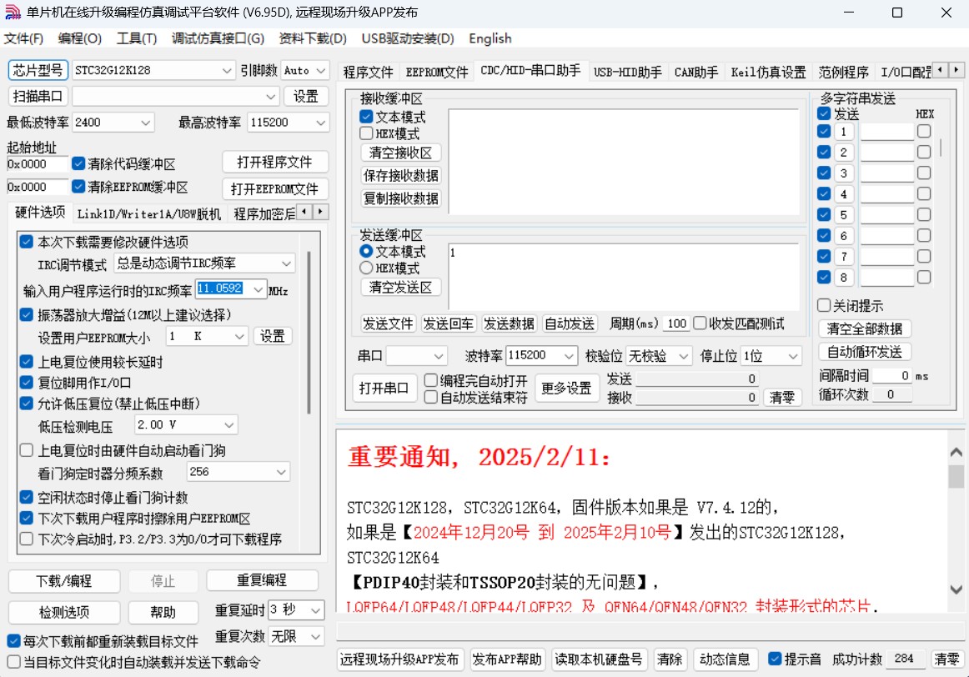Screen dimensions: 969x677
Task: Switch to 程序文件 tab
Action: coord(369,73)
